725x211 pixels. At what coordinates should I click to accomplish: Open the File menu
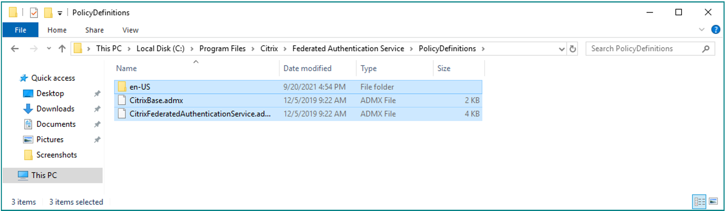pos(20,30)
